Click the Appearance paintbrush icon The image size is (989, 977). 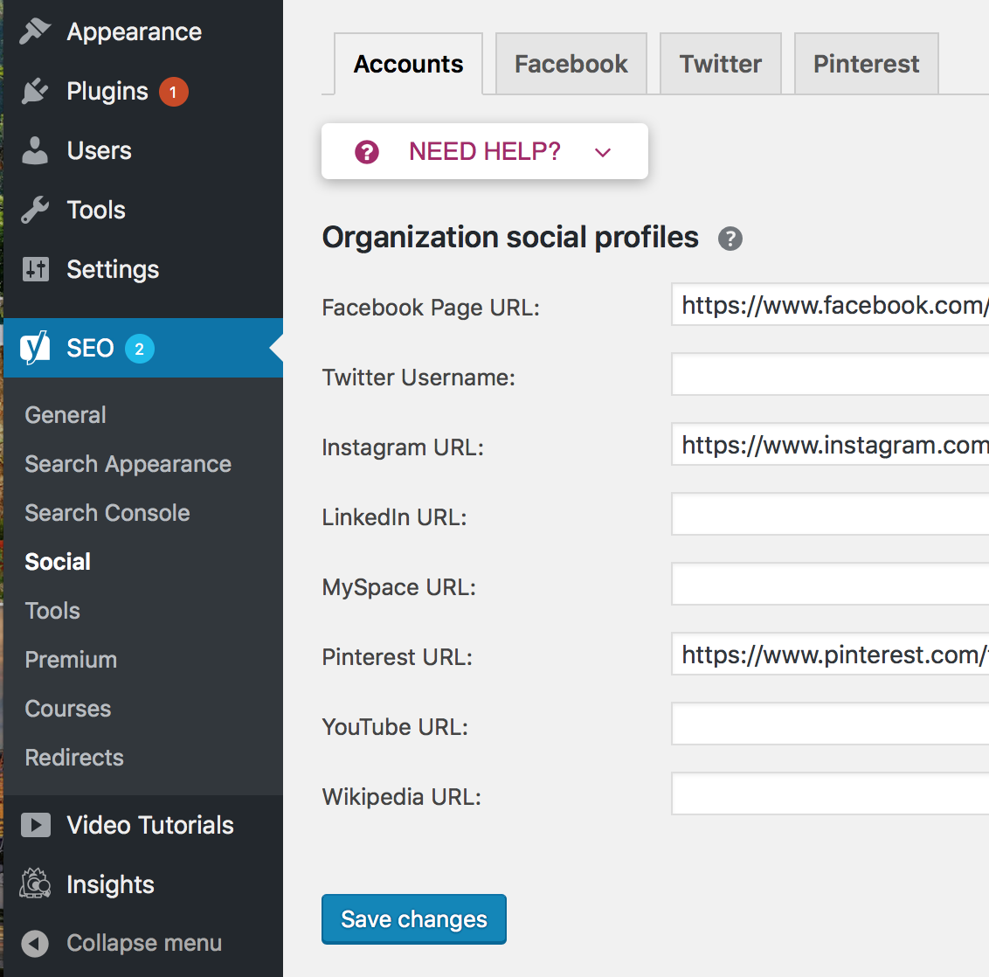(35, 31)
